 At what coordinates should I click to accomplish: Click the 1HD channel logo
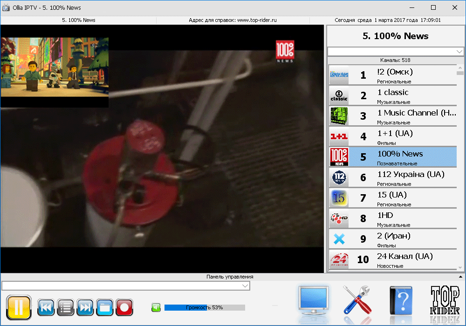(339, 218)
